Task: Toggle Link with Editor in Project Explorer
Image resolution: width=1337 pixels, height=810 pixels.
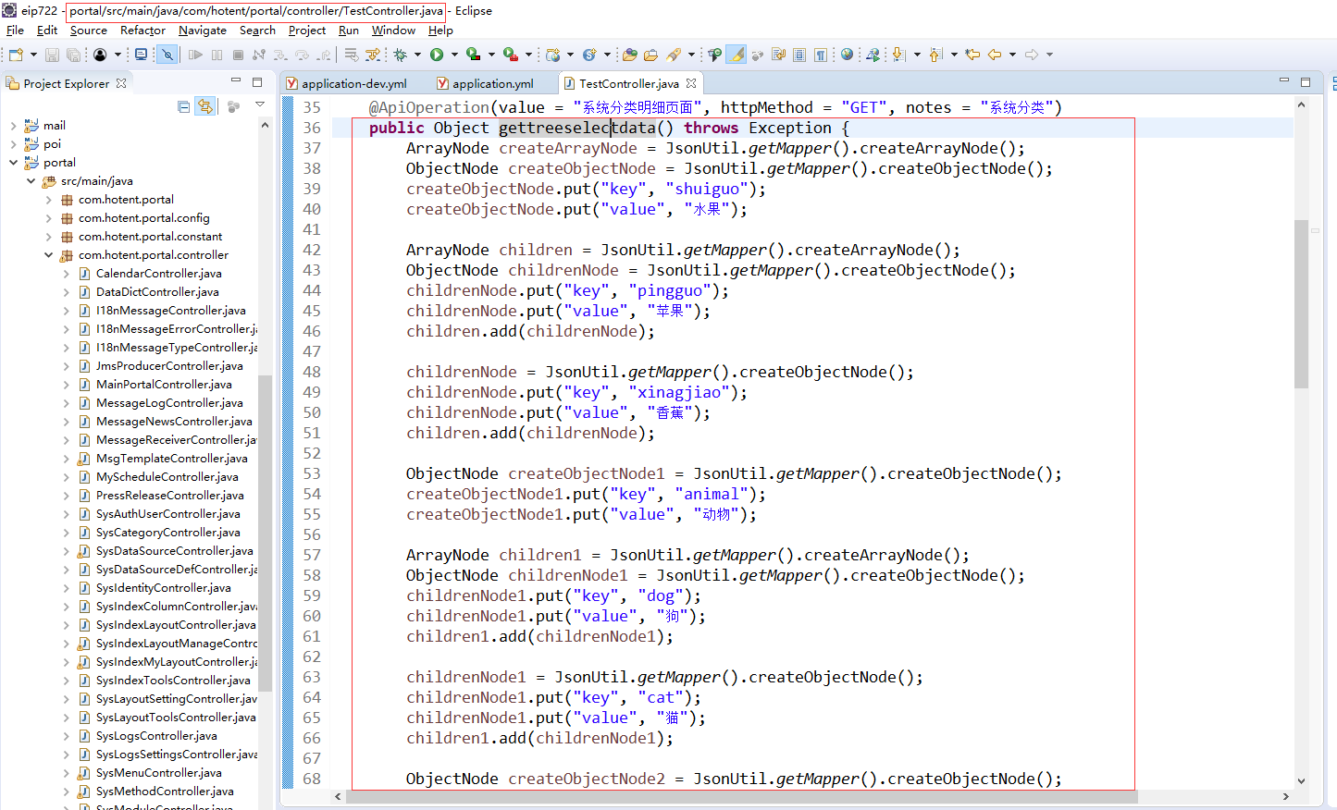Action: (205, 107)
